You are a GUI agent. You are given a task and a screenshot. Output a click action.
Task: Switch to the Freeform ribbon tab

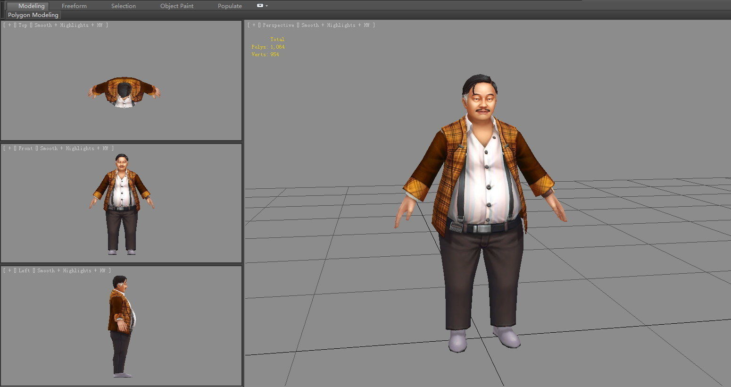[74, 6]
